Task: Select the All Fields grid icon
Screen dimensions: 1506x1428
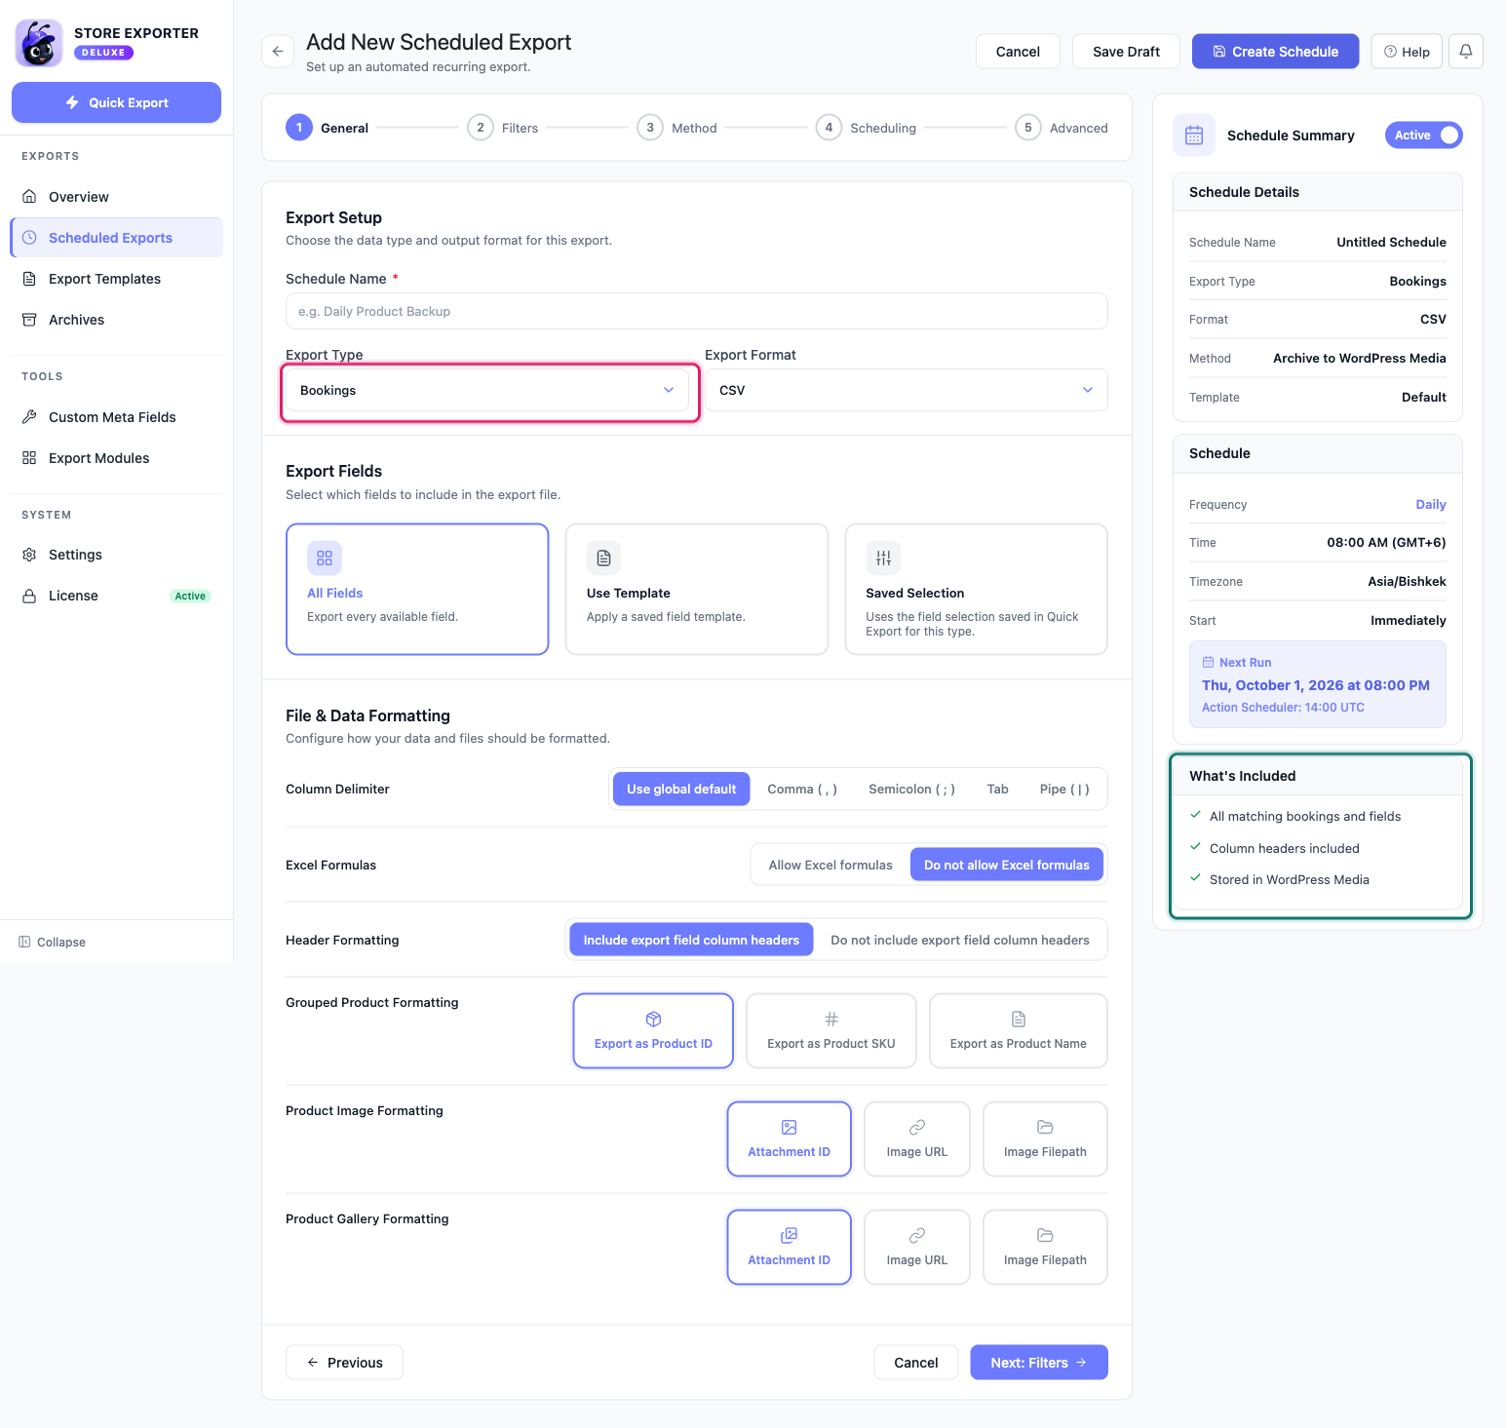Action: [x=325, y=558]
